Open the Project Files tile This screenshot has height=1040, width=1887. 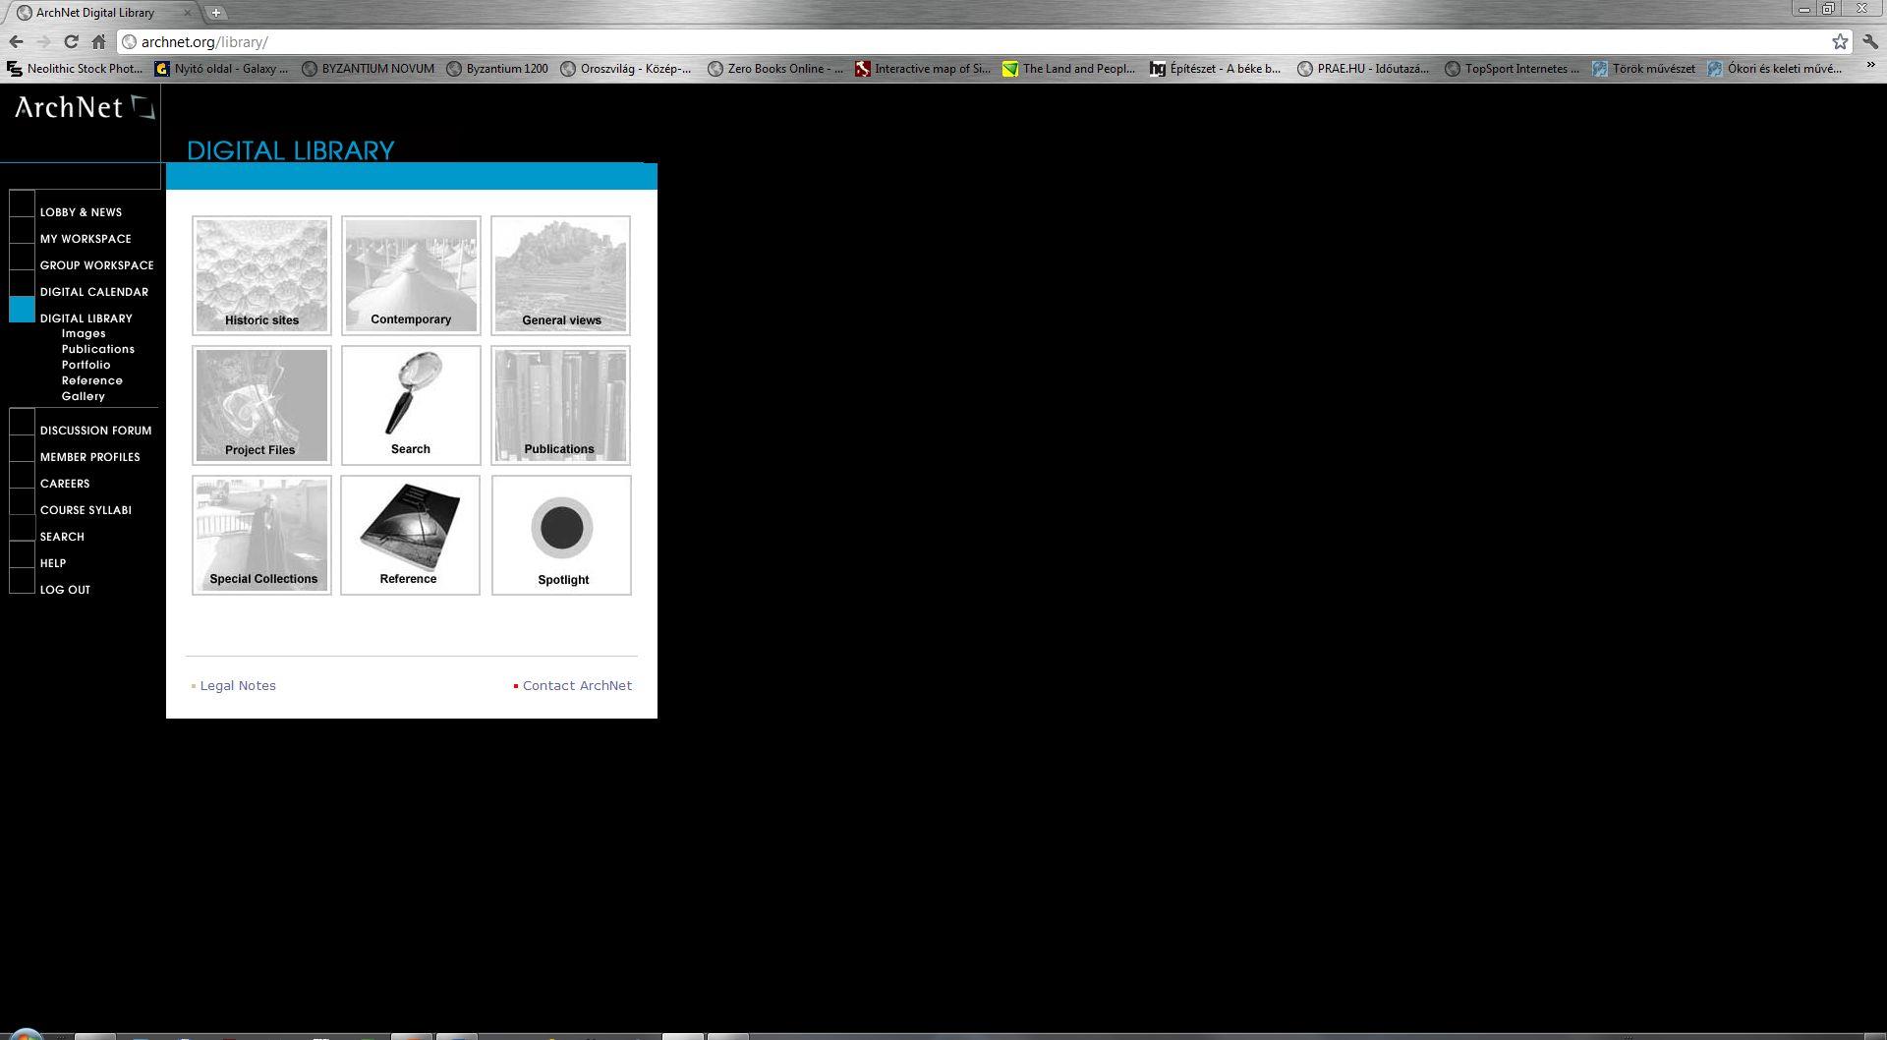(x=261, y=405)
